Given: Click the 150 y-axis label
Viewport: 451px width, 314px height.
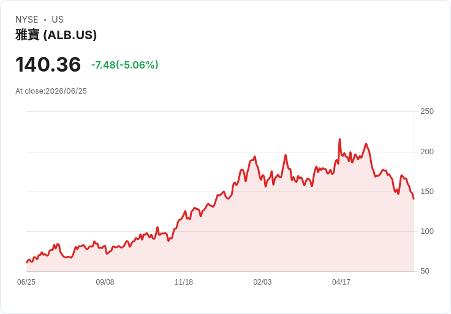Looking at the screenshot, I should click(427, 192).
